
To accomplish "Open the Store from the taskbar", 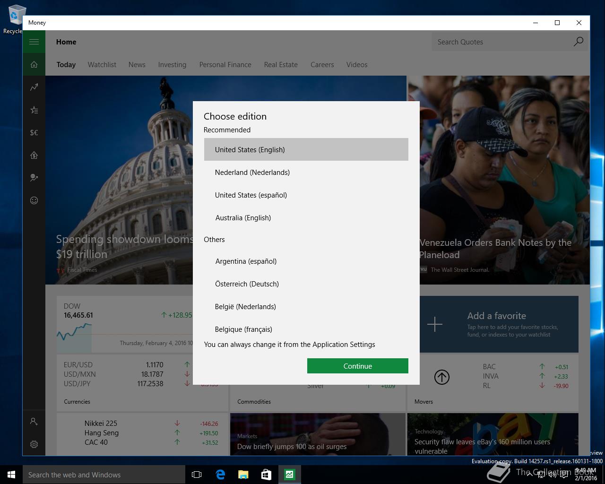I will point(267,475).
